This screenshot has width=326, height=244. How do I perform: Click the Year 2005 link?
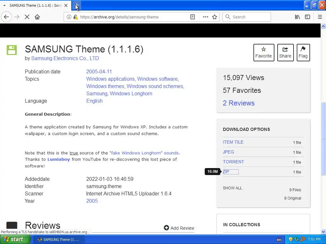(x=92, y=201)
